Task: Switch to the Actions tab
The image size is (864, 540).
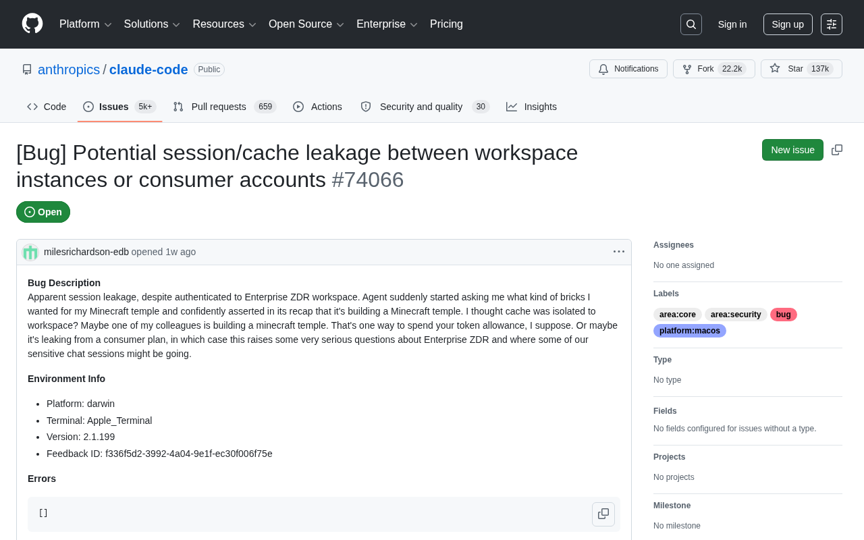Action: [317, 107]
